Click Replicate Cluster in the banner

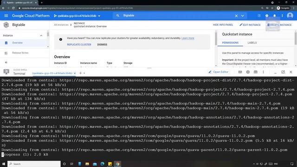(x=79, y=45)
